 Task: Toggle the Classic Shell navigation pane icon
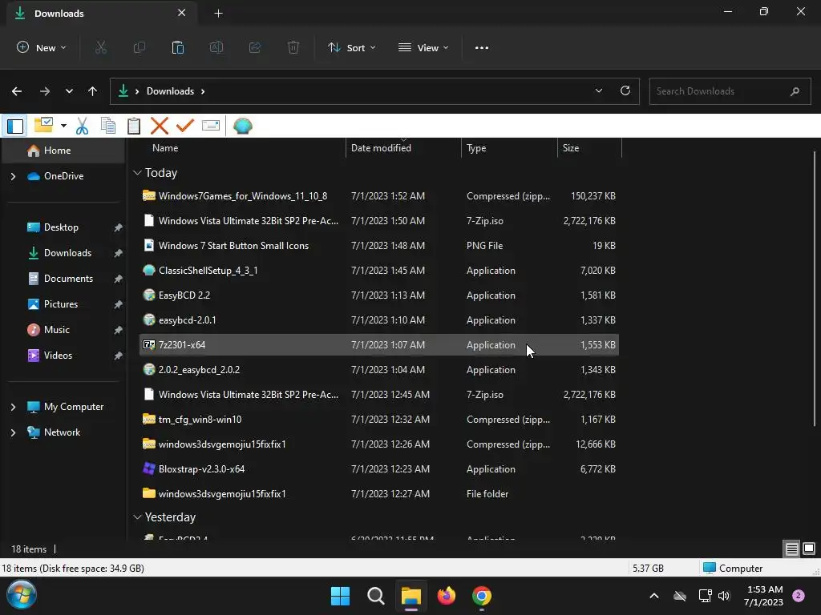click(x=15, y=126)
